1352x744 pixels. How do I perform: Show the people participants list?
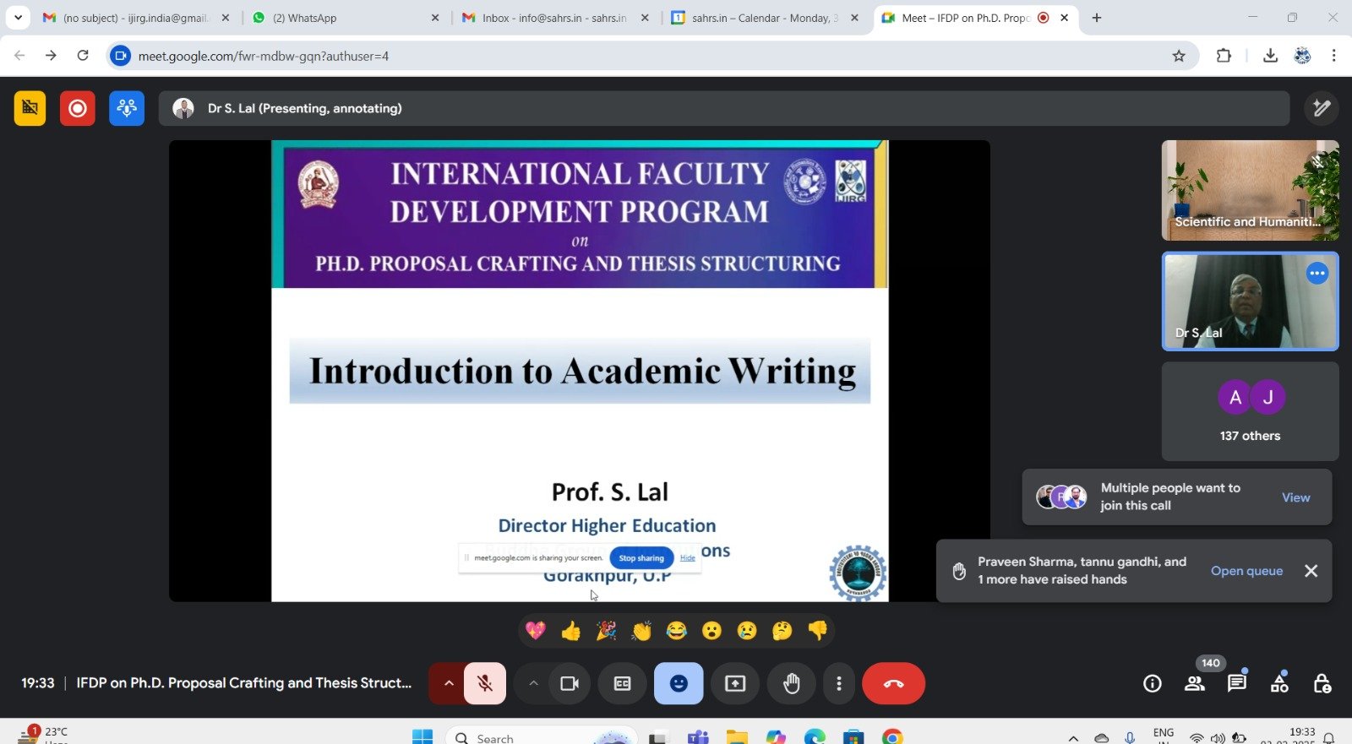coord(1195,683)
